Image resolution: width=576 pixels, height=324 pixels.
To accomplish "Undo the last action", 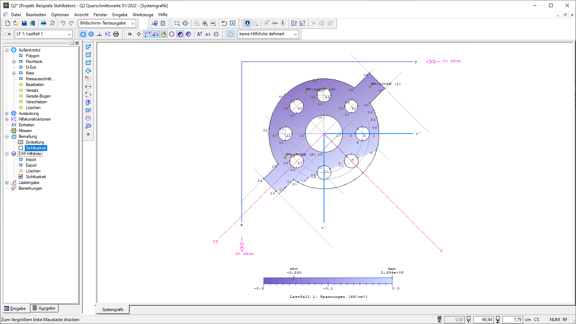I will coord(63,23).
